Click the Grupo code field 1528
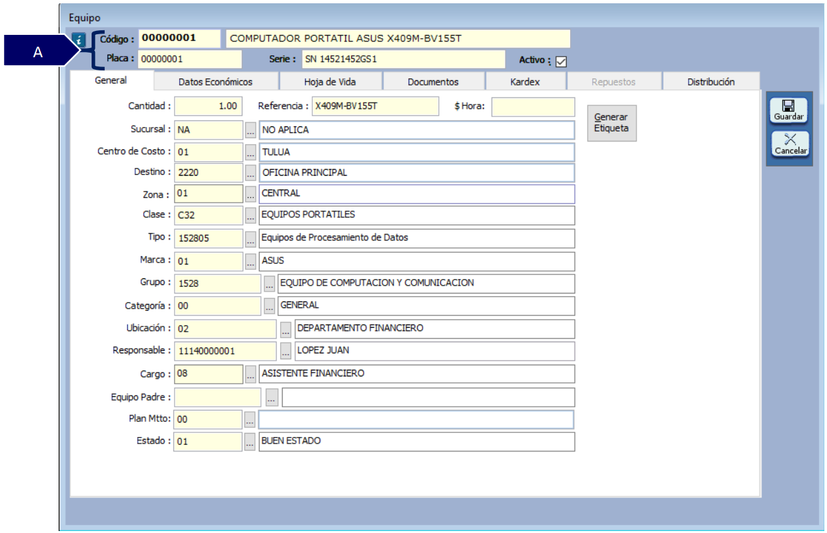 (218, 284)
